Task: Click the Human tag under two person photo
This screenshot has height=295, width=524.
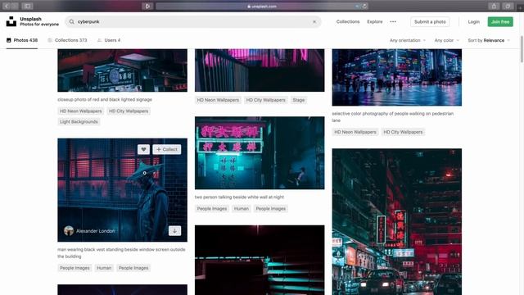Action: 242,209
